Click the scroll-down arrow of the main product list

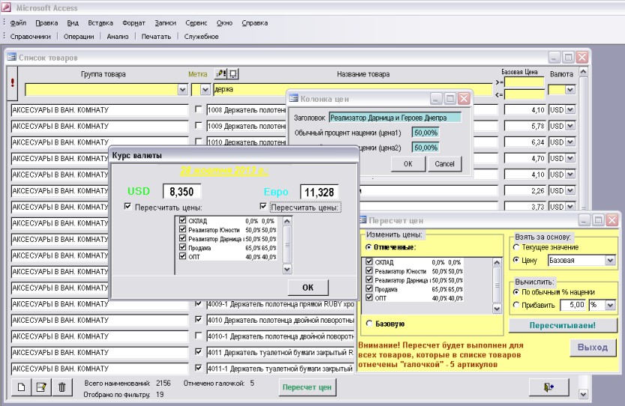[x=583, y=394]
